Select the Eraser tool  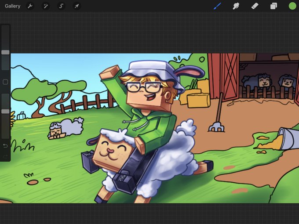255,6
